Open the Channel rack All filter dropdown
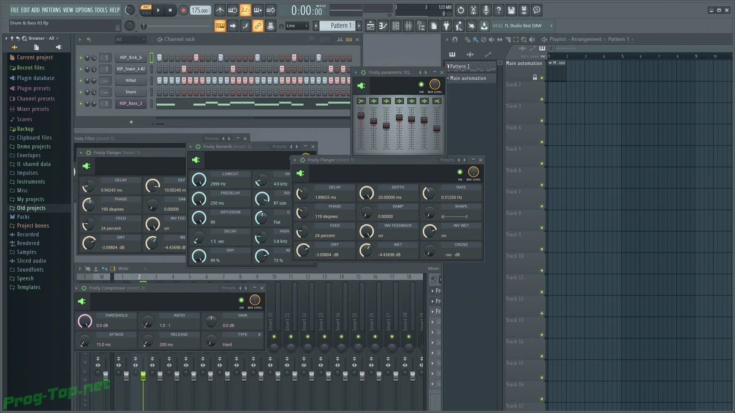 130,39
